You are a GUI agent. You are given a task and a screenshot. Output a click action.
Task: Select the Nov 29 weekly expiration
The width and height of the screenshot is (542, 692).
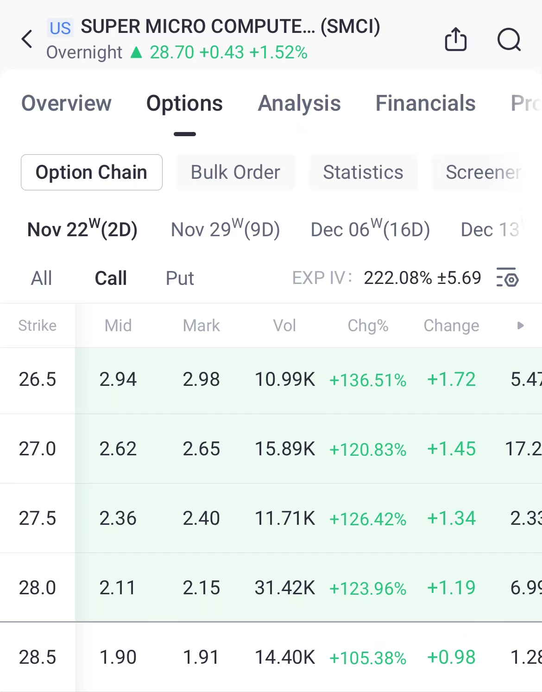225,229
